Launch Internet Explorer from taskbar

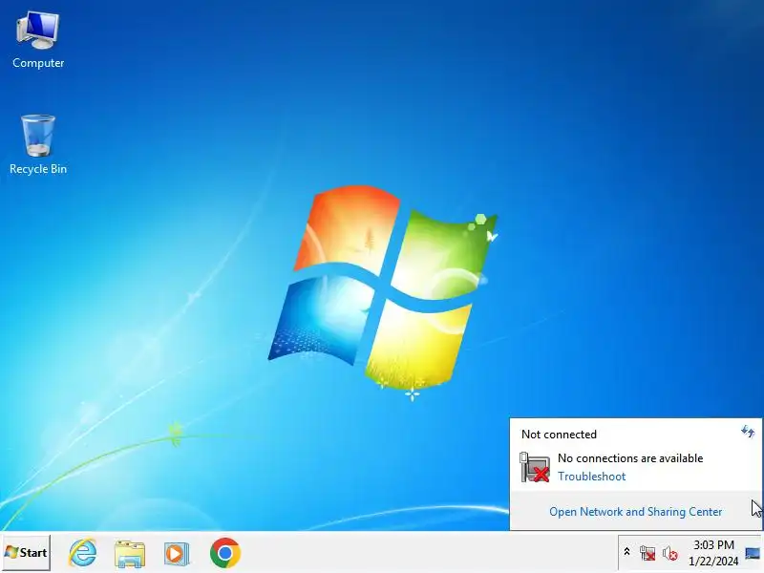[x=82, y=553]
